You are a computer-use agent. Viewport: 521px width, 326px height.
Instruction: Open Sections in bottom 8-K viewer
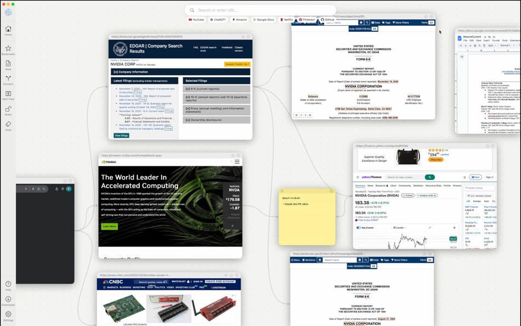[308, 260]
